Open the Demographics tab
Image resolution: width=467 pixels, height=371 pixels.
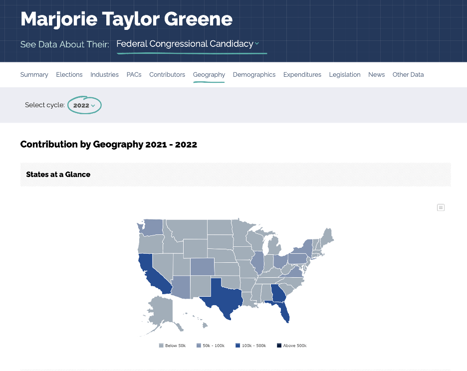(x=254, y=75)
